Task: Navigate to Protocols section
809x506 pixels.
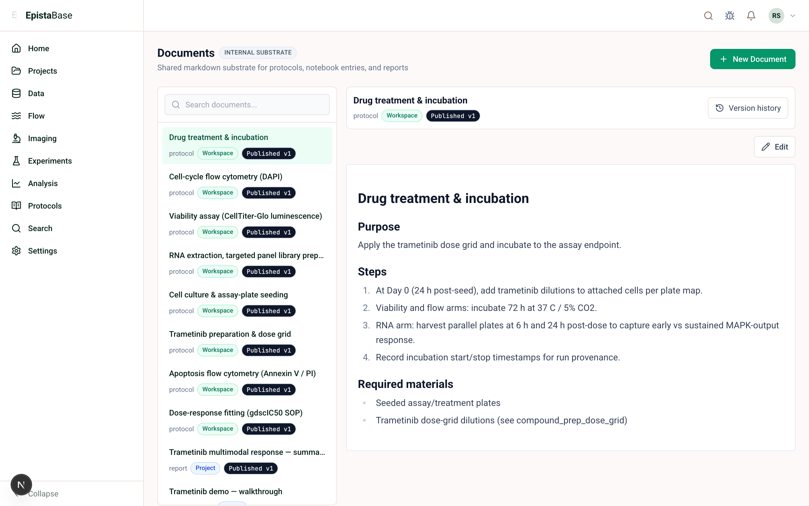Action: point(45,205)
